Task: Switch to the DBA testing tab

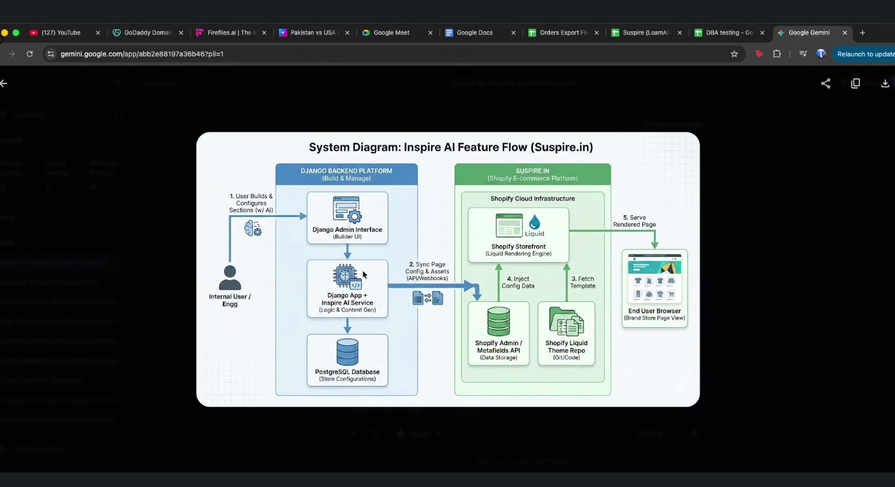Action: 729,32
